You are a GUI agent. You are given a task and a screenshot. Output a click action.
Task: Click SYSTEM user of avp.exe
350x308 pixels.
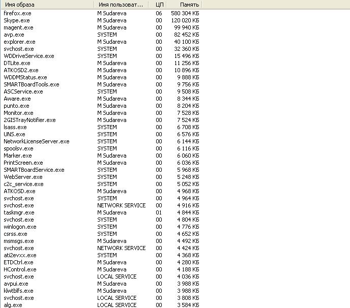point(107,35)
